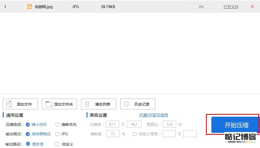Click the add-file document icon
This screenshot has width=260, height=148.
pyautogui.click(x=9, y=104)
